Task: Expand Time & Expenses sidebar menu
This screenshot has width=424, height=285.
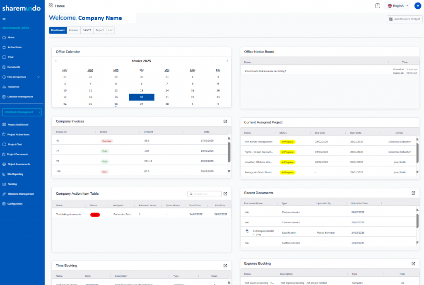Action: 39,77
